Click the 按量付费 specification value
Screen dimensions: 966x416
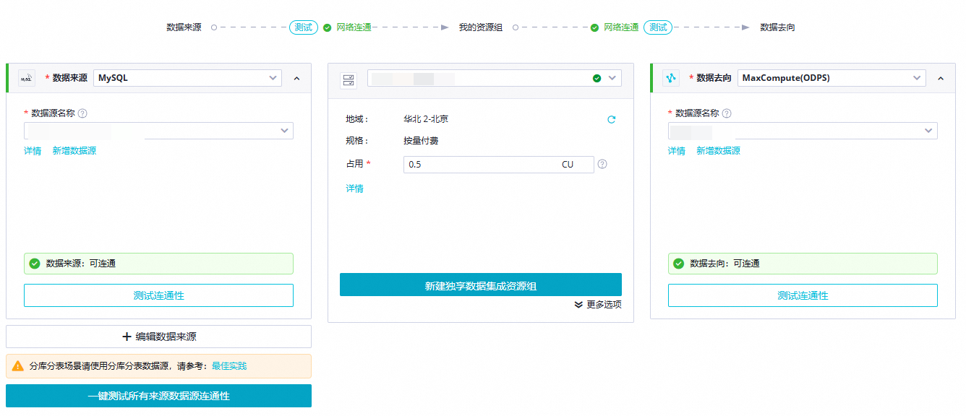tap(422, 141)
